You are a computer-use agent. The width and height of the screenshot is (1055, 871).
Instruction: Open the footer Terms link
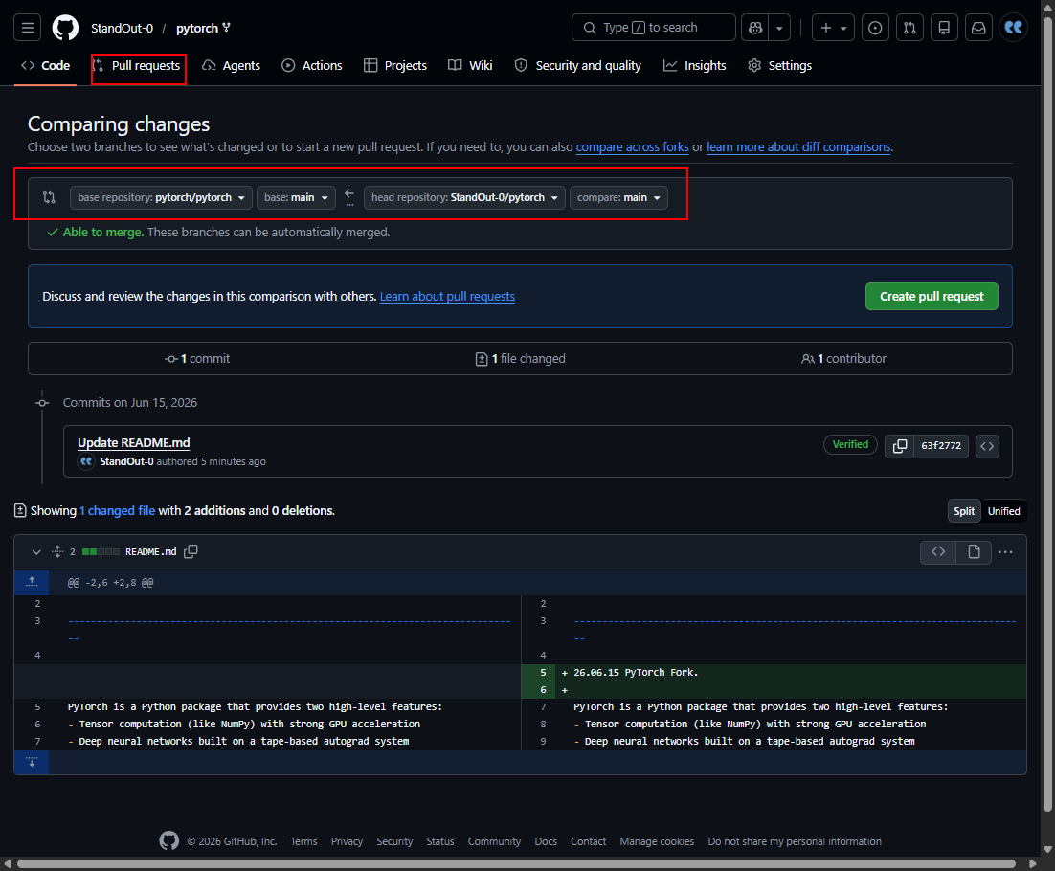304,841
